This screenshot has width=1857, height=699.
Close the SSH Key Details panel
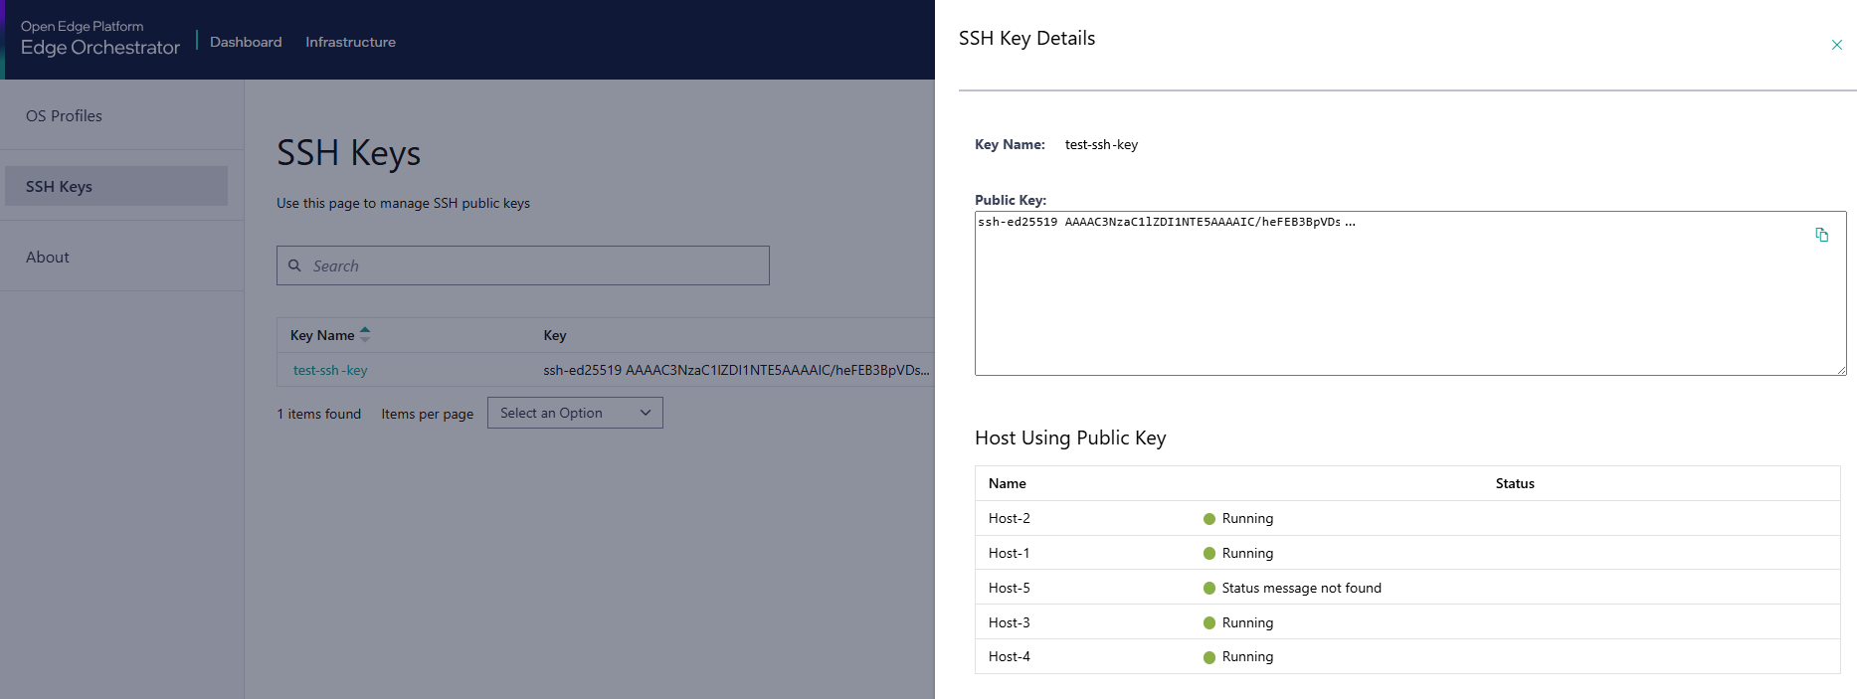[x=1836, y=45]
